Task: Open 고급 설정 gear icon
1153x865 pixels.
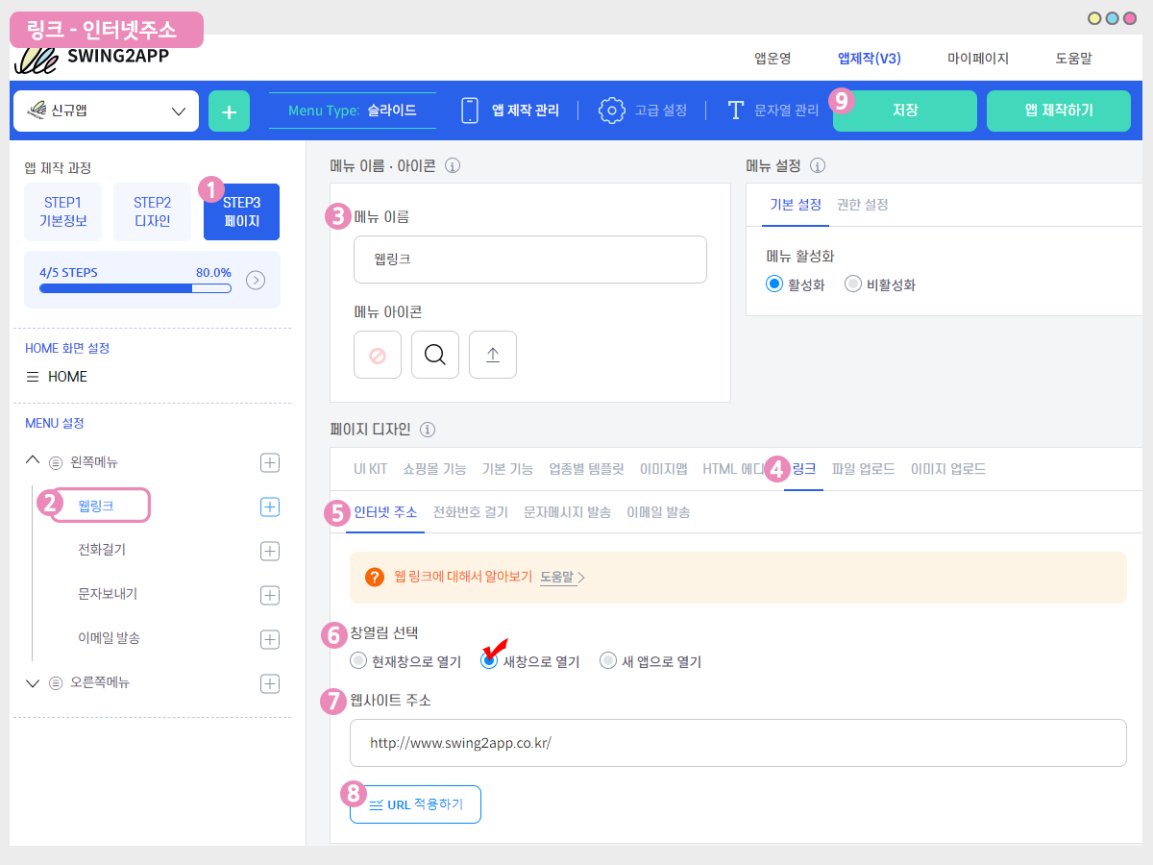Action: 612,111
